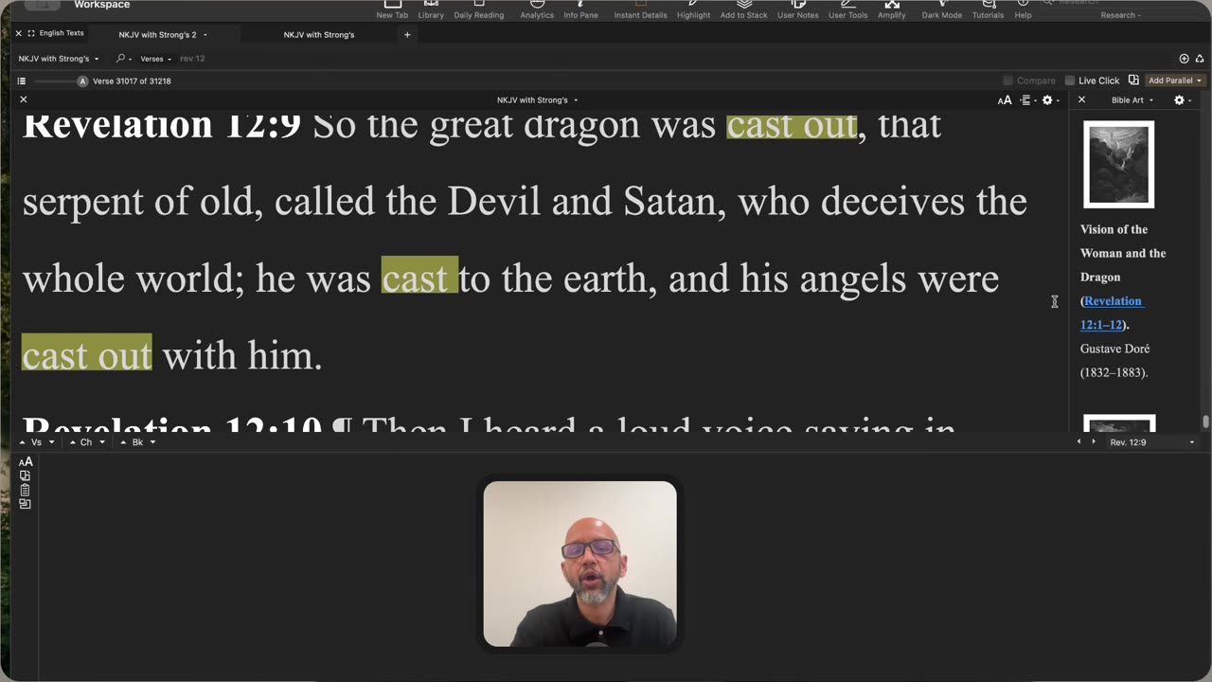Open NKJV with Strong's module dropdown at left
The width and height of the screenshot is (1212, 682).
59,59
